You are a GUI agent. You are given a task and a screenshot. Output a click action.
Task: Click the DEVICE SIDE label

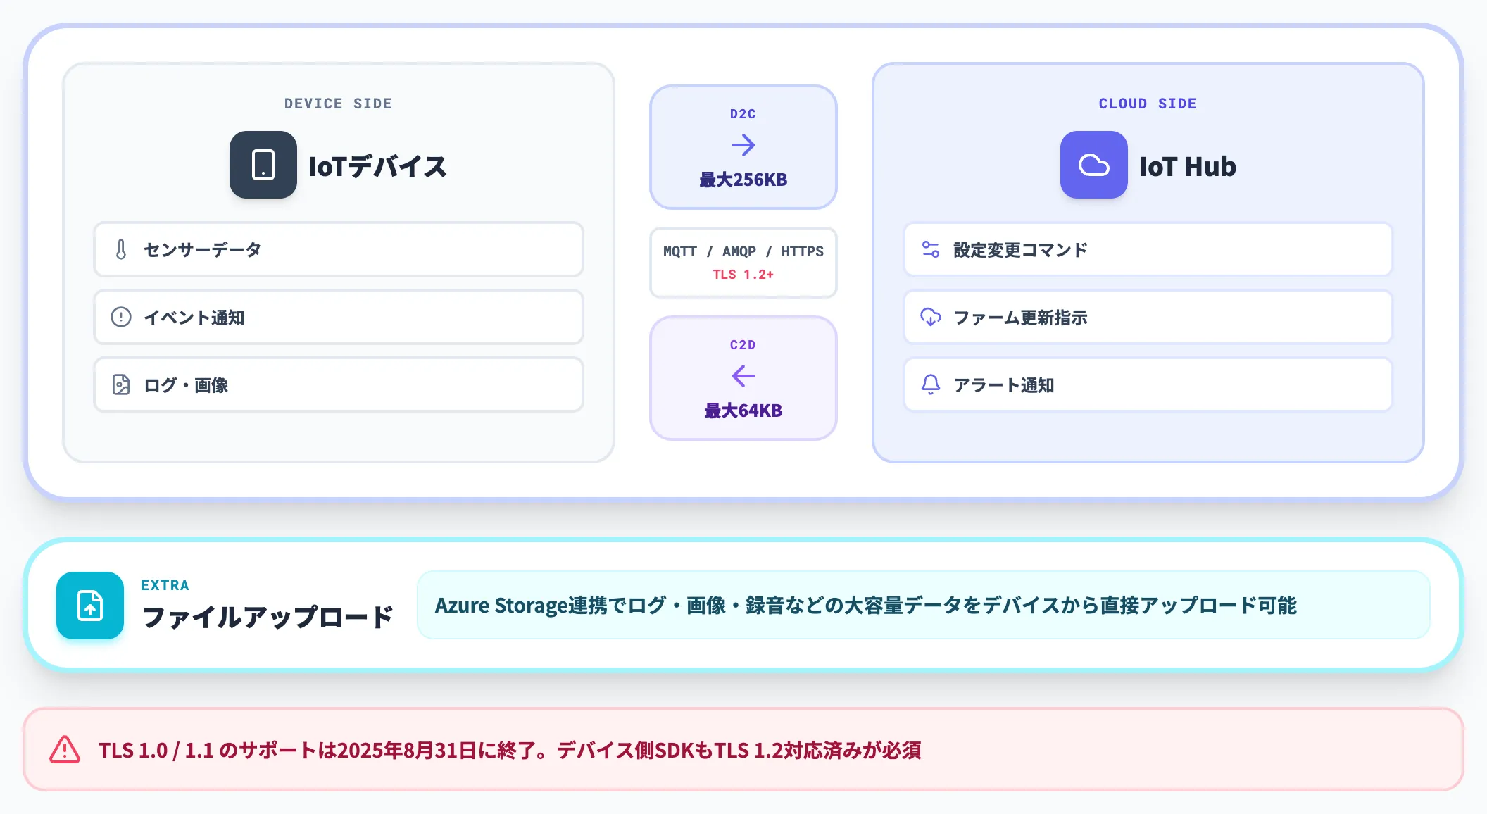338,104
